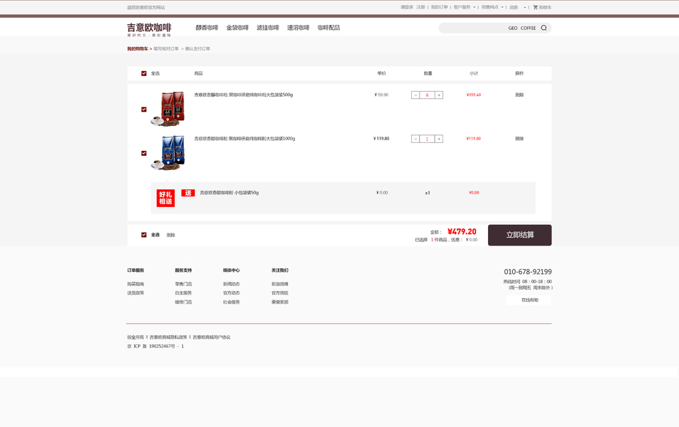The width and height of the screenshot is (679, 427).
Task: Click the phone number 010-678-92199
Action: pos(527,272)
